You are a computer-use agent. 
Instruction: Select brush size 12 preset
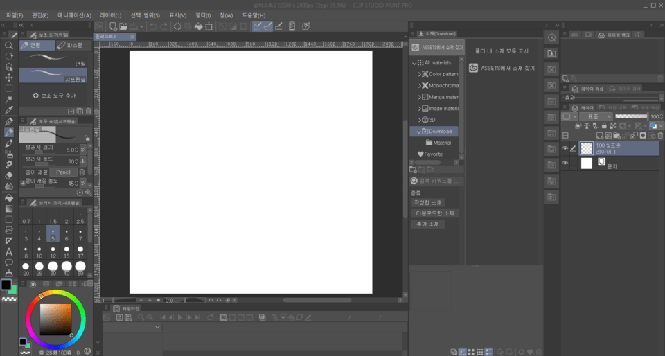point(53,251)
